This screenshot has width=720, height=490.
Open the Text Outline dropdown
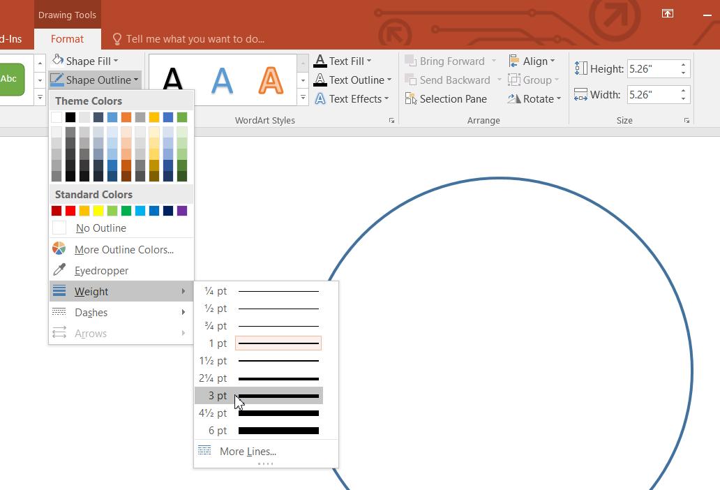coord(389,80)
